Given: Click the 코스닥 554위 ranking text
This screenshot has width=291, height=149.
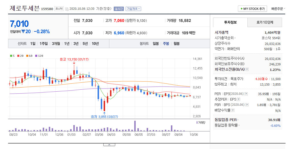Looking at the screenshot, I should 271,38.
